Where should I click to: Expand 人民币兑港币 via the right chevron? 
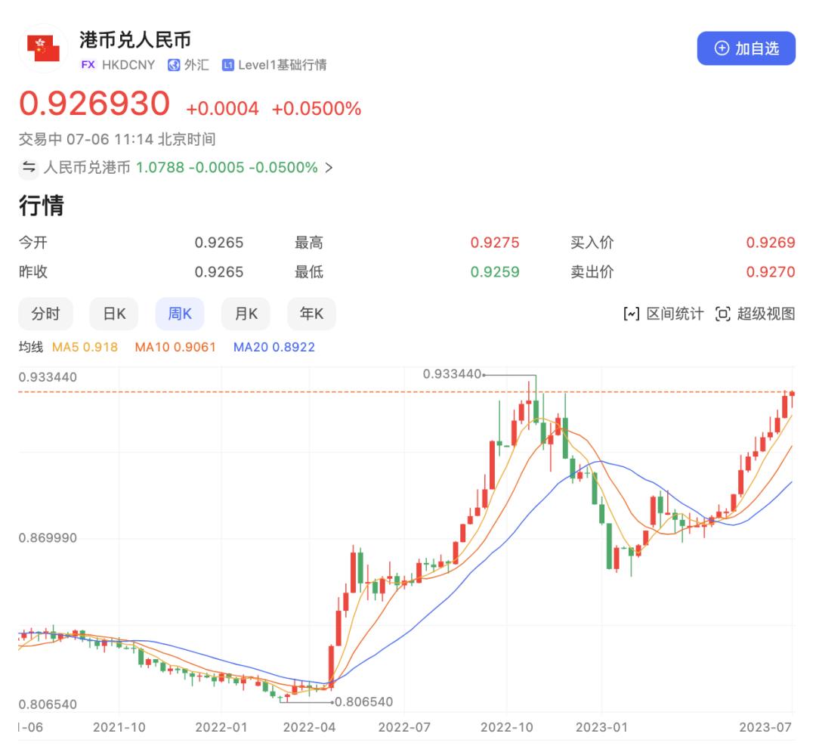(x=330, y=168)
